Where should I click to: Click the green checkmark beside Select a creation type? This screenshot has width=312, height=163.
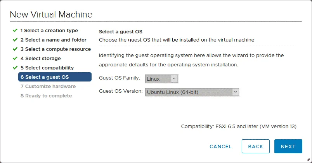pos(15,30)
